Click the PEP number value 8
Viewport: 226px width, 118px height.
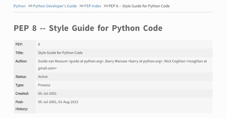pyautogui.click(x=39, y=44)
